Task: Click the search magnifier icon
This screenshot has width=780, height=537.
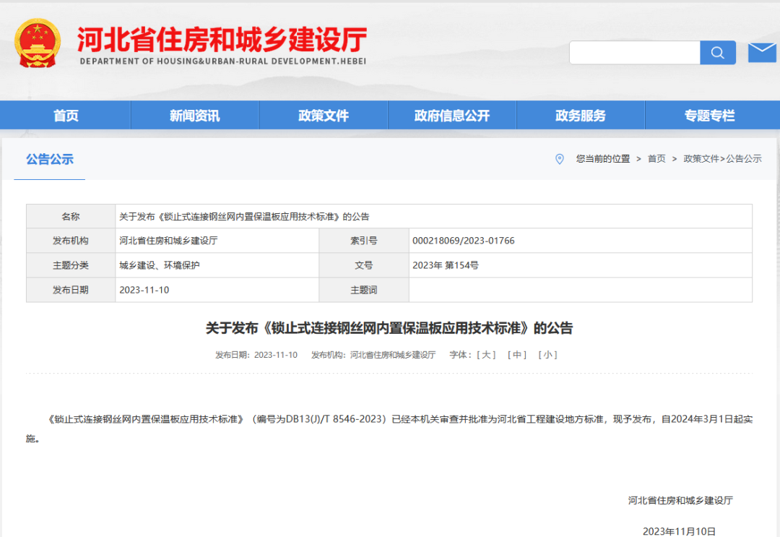Action: coord(717,52)
